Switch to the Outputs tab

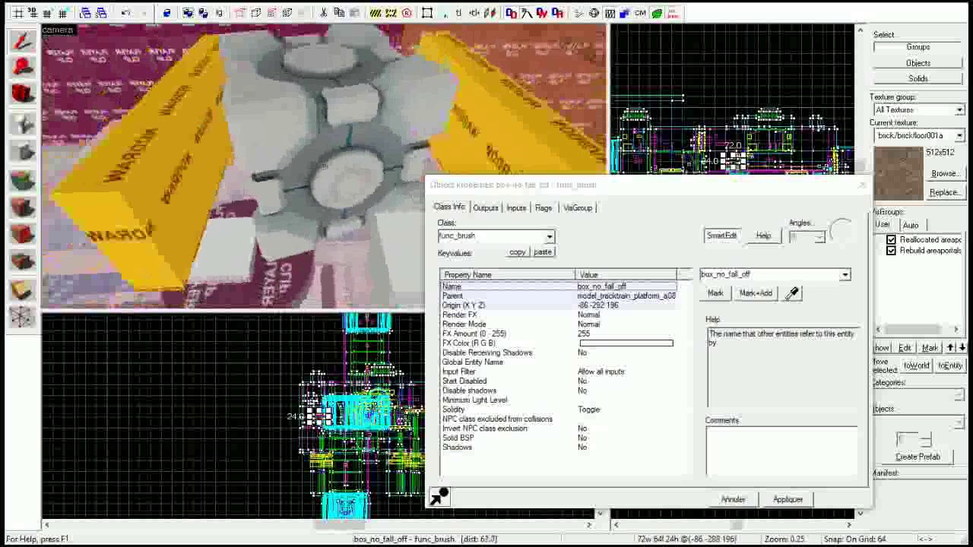coord(485,207)
